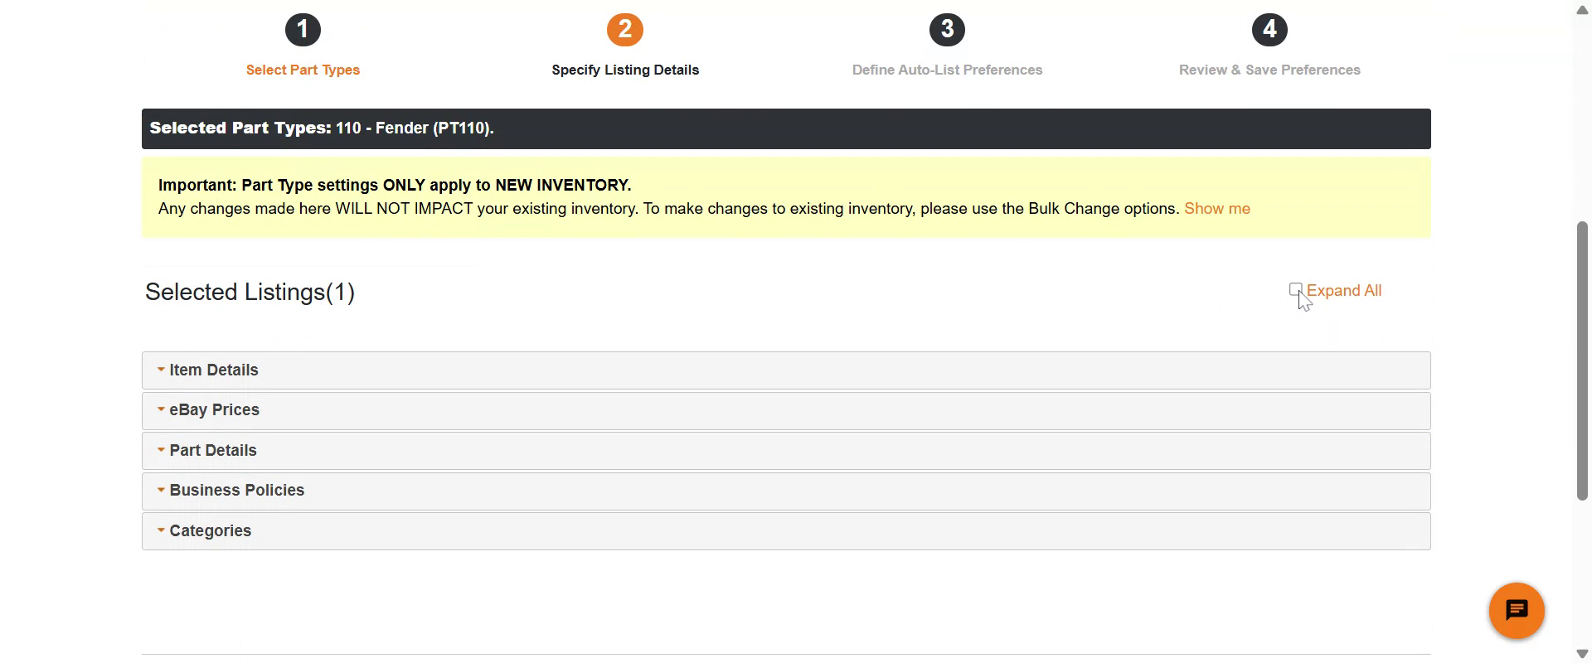
Task: Click the vertical scrollbar thumb
Action: (x=1582, y=361)
